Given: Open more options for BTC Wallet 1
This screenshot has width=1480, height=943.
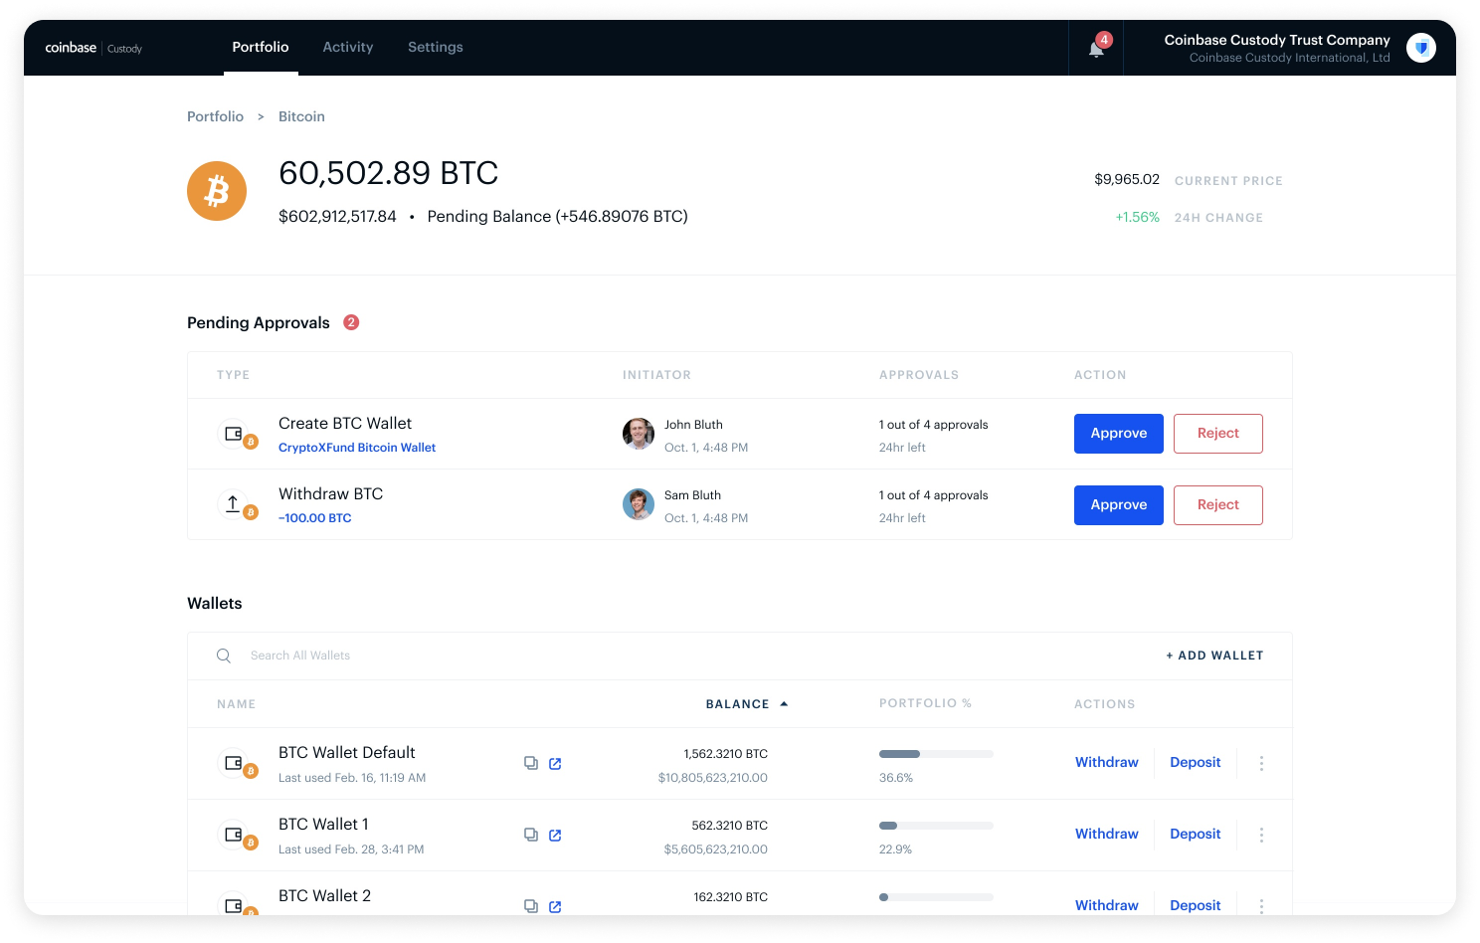Looking at the screenshot, I should [1261, 835].
